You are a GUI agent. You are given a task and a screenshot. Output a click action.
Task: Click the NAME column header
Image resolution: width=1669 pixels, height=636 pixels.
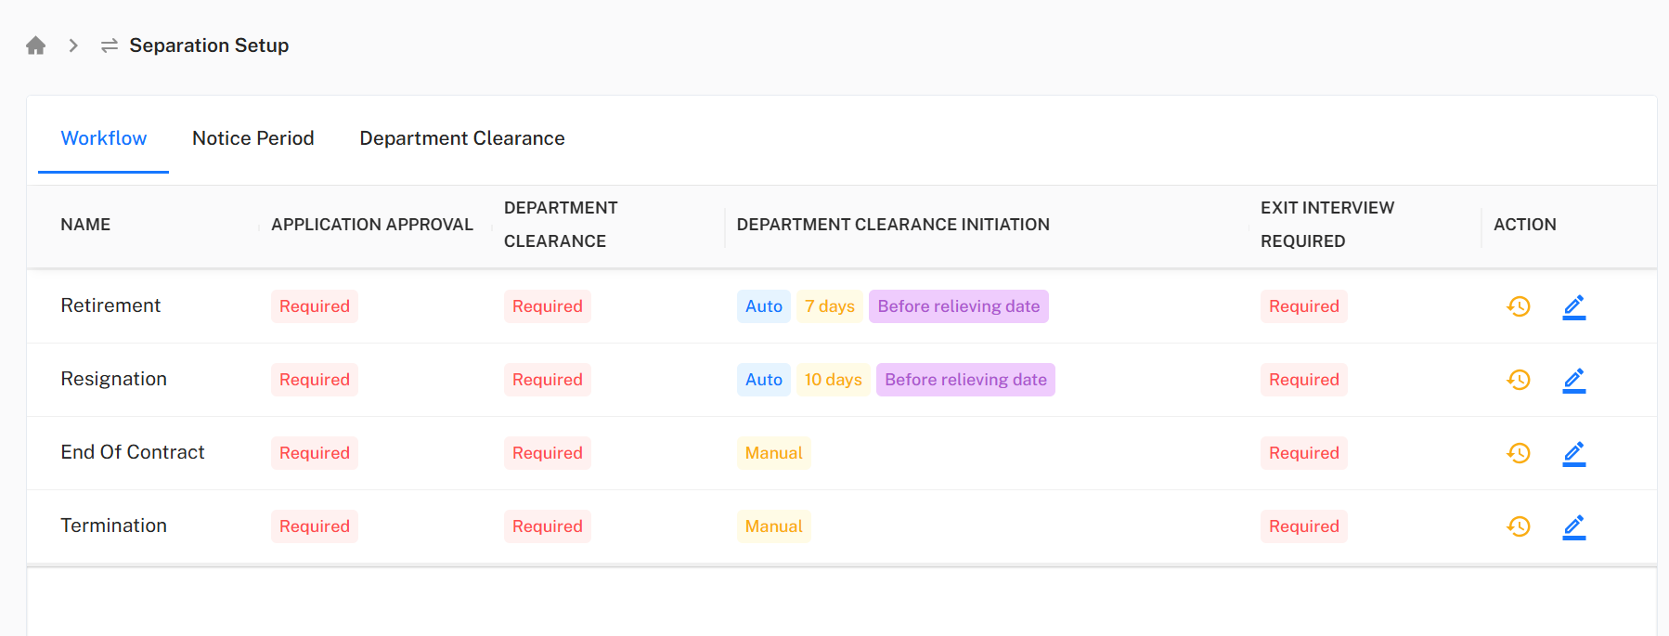click(85, 225)
